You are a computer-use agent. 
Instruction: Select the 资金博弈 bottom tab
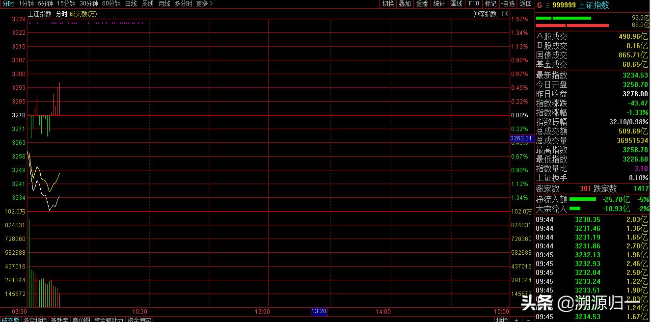[x=139, y=320]
